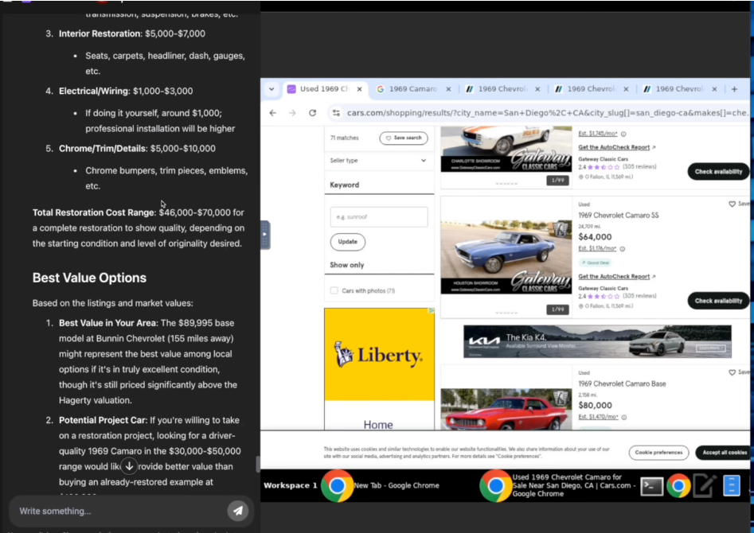The height and width of the screenshot is (533, 754).
Task: Click the Est. $1,176/mo payment link
Action: click(x=597, y=248)
